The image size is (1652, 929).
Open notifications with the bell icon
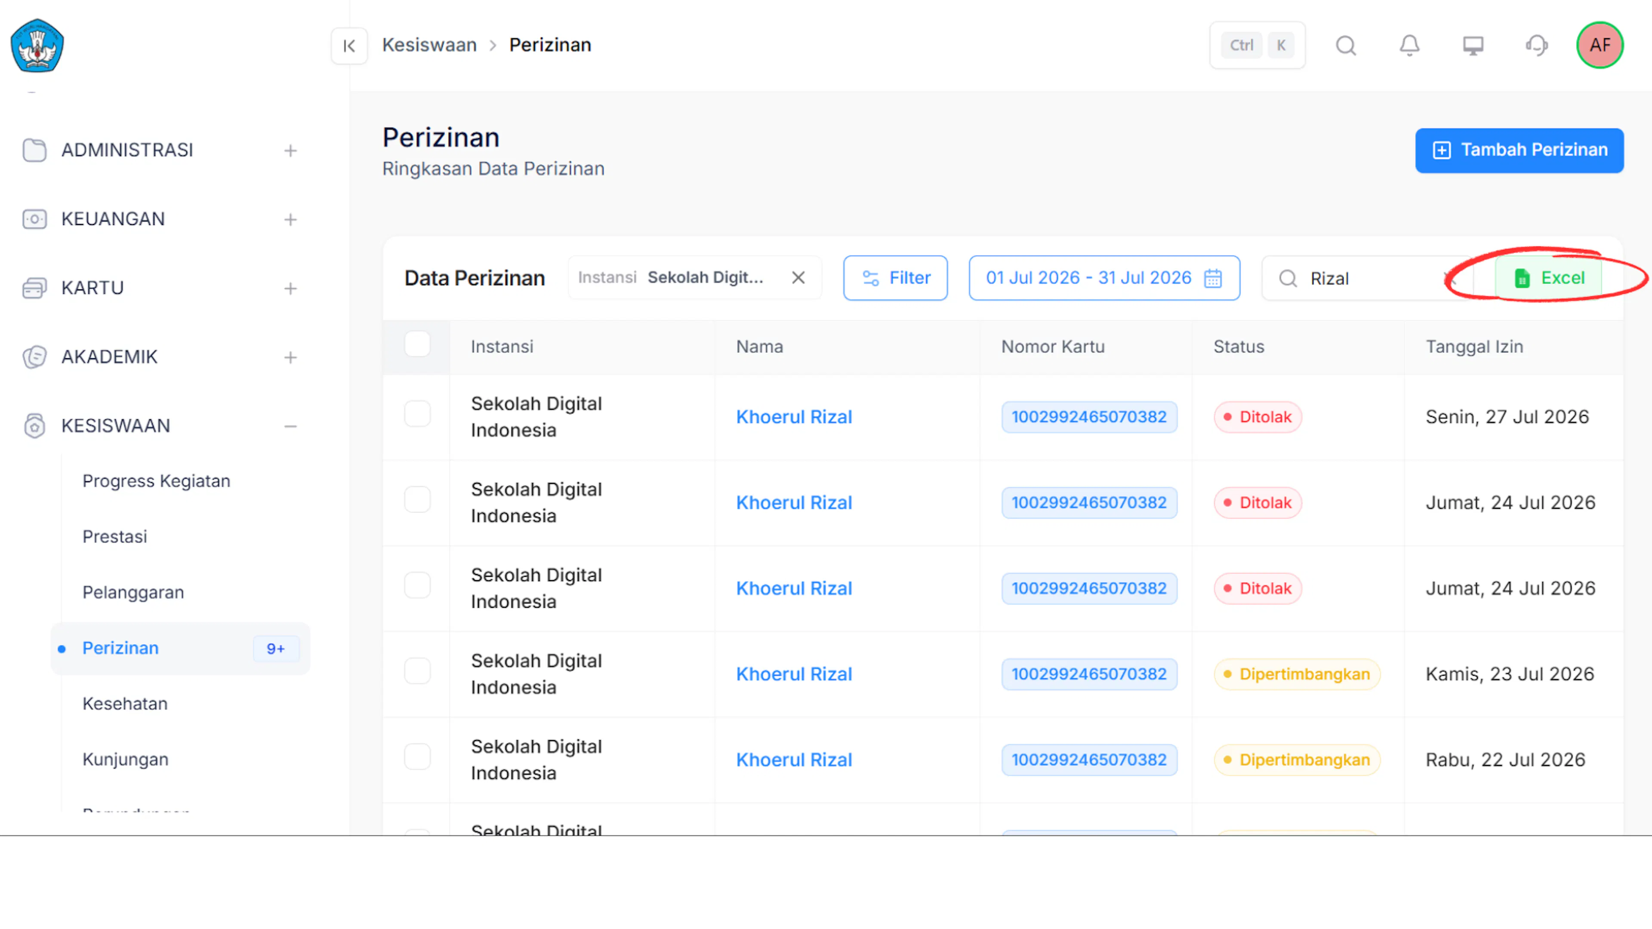1409,46
